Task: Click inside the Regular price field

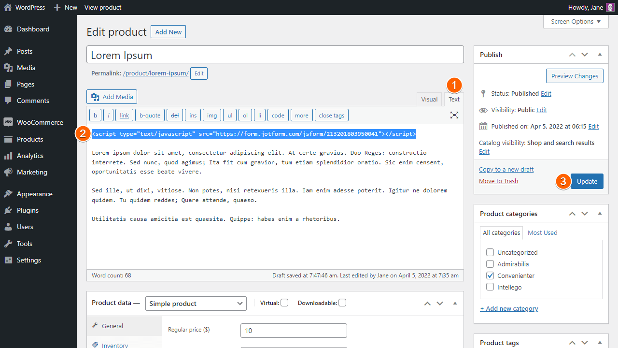Action: point(294,331)
